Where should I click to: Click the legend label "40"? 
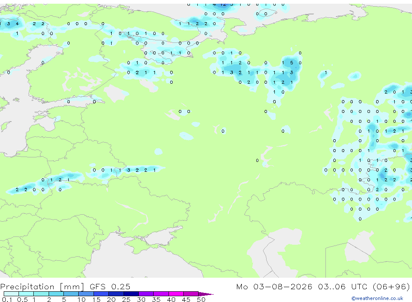pos(171,300)
